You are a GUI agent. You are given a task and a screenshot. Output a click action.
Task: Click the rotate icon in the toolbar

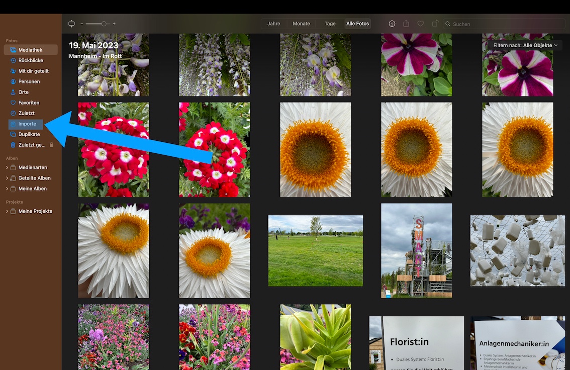tap(435, 24)
